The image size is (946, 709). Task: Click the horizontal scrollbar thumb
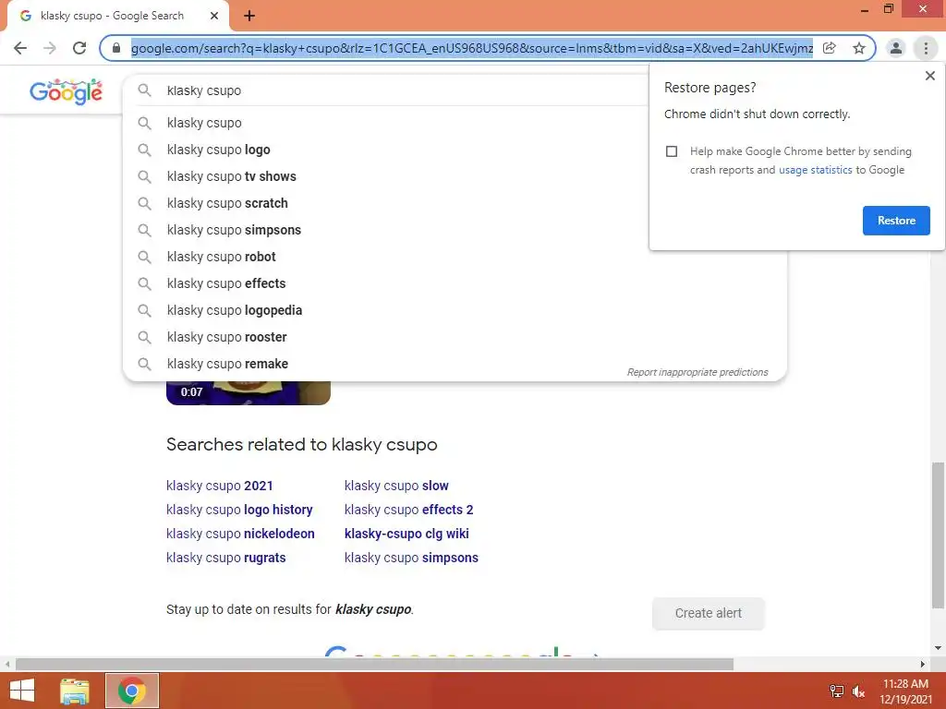click(374, 665)
